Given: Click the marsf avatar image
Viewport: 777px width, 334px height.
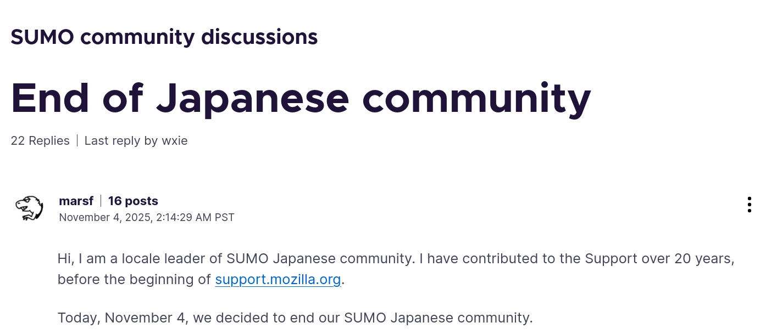Looking at the screenshot, I should pyautogui.click(x=29, y=208).
